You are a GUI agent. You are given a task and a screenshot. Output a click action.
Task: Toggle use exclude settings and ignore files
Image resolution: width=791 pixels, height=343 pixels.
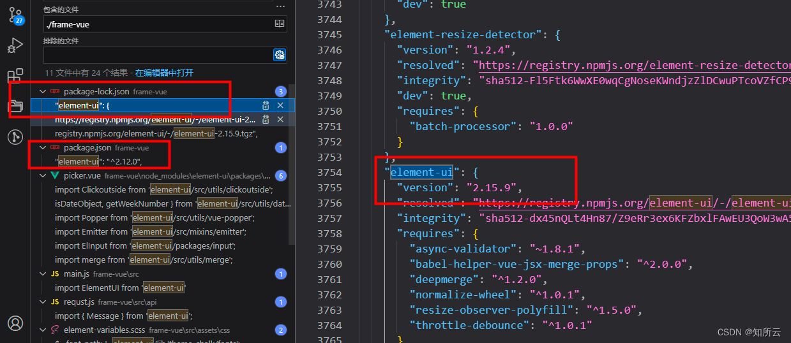pos(279,55)
